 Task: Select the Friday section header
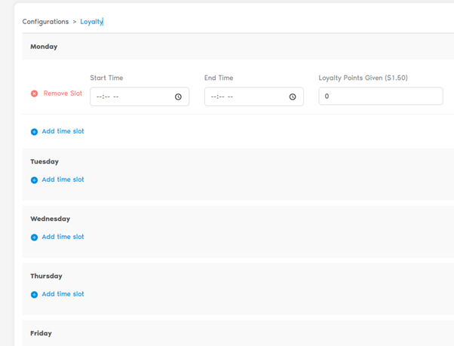41,333
